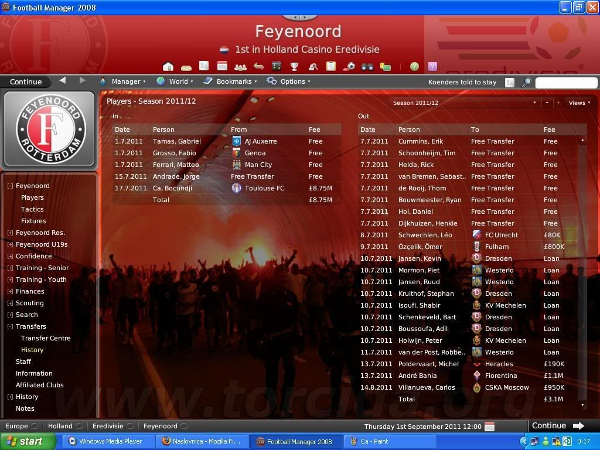Click the green help icon

414,67
